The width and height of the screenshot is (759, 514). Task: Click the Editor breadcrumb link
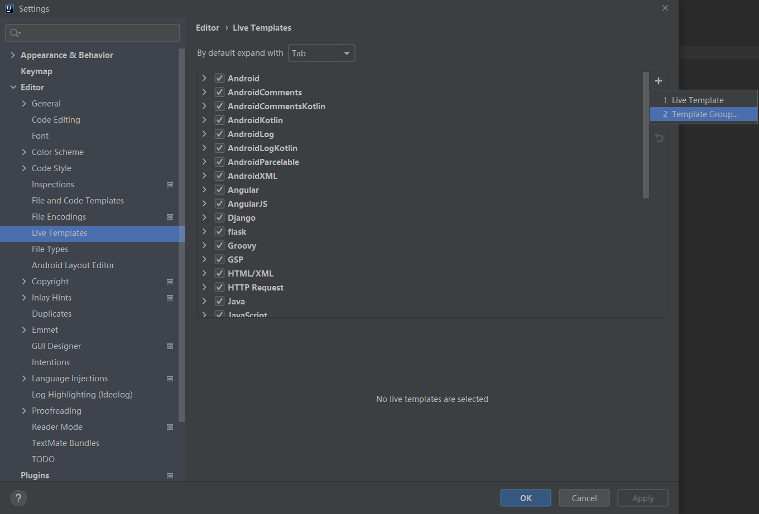[208, 28]
